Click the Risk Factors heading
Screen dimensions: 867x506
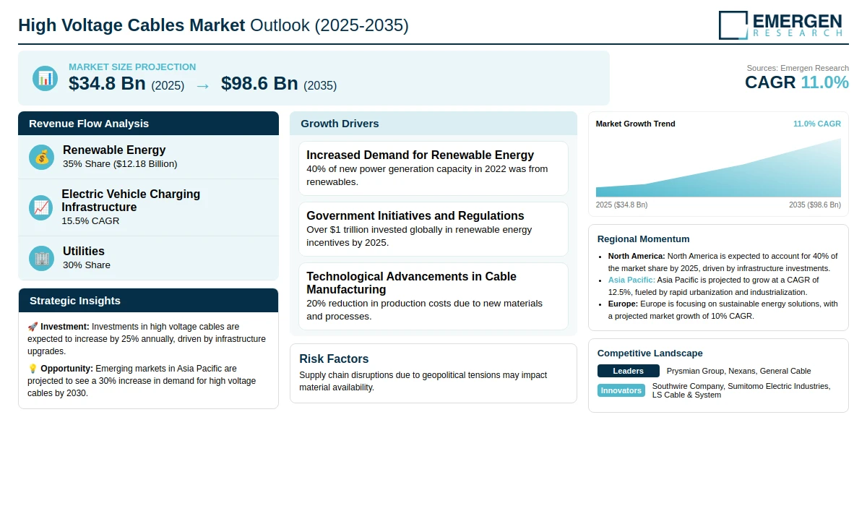pyautogui.click(x=334, y=359)
